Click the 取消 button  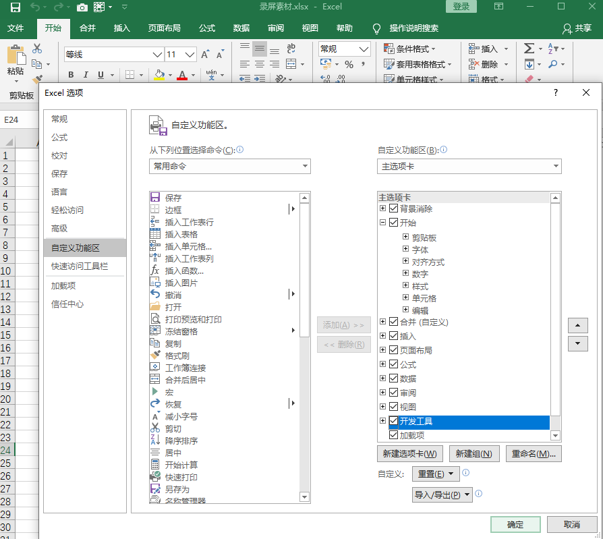pyautogui.click(x=571, y=525)
